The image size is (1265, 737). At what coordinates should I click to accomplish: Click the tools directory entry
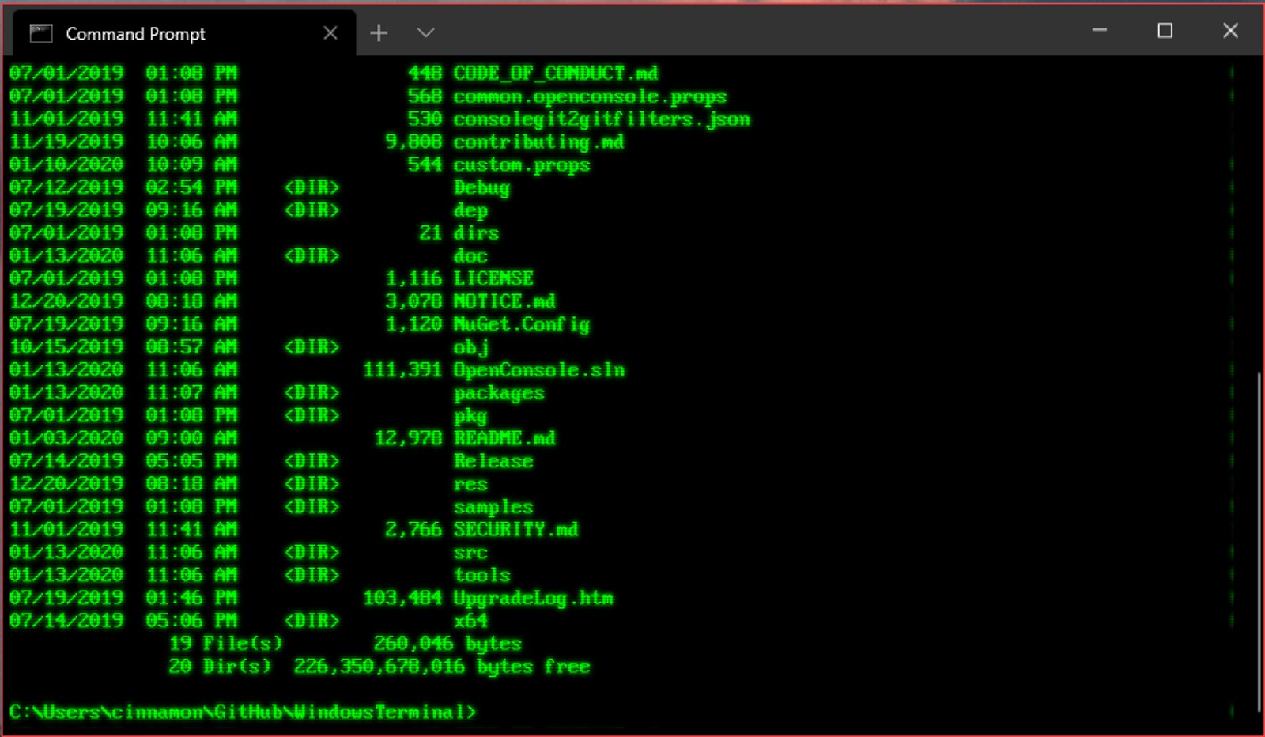pos(481,575)
